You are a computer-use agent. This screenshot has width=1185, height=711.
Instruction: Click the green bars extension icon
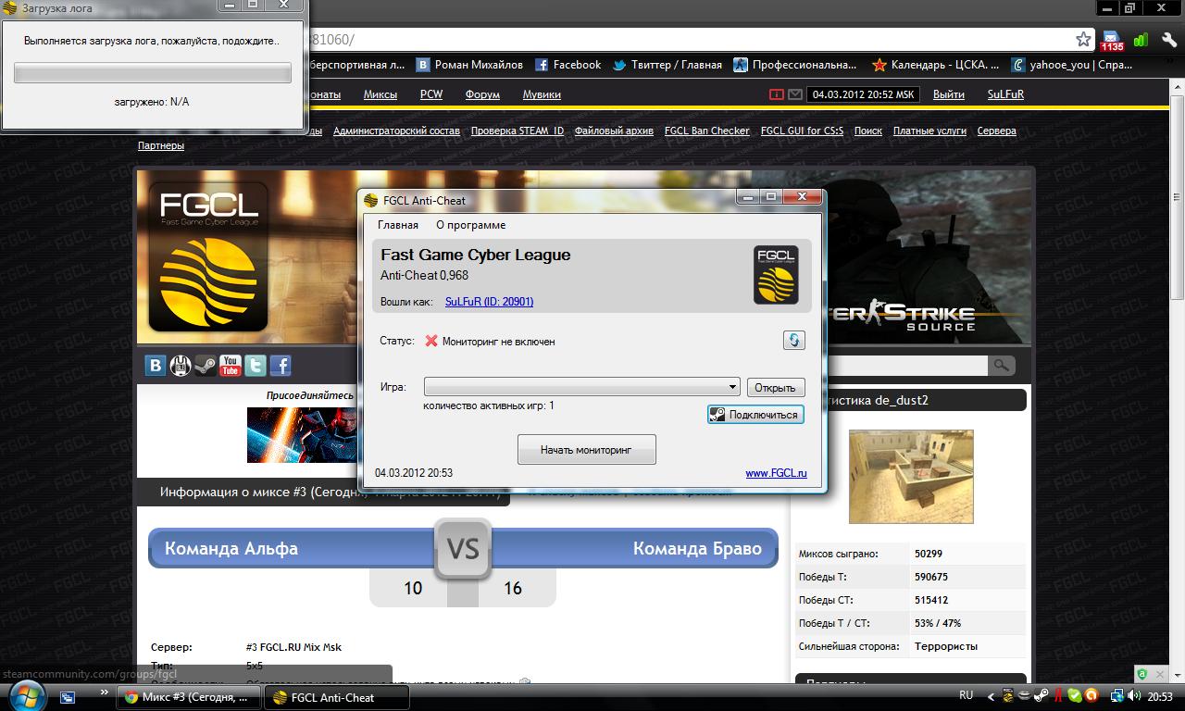pyautogui.click(x=1141, y=40)
